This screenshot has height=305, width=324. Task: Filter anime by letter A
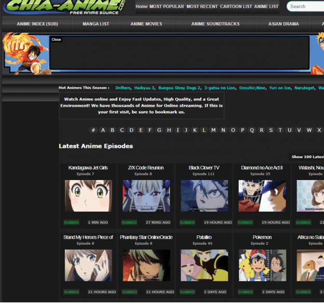103,130
